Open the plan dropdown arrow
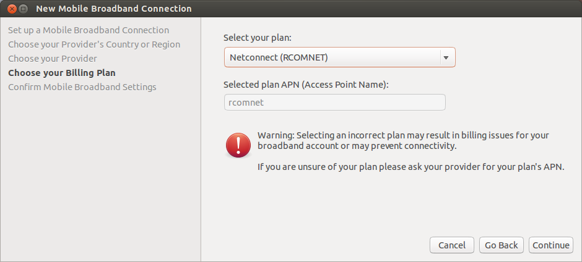Viewport: 582px width, 262px height. [x=446, y=57]
